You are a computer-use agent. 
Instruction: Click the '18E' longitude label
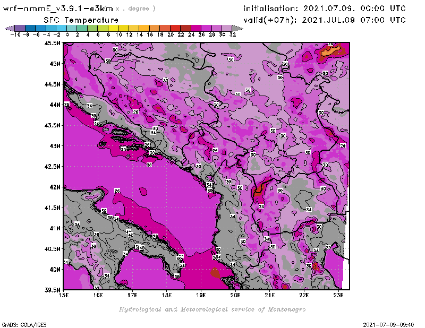167,295
